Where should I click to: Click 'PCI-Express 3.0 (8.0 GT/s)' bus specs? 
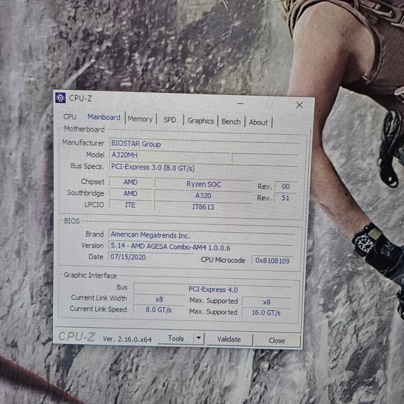(204, 168)
